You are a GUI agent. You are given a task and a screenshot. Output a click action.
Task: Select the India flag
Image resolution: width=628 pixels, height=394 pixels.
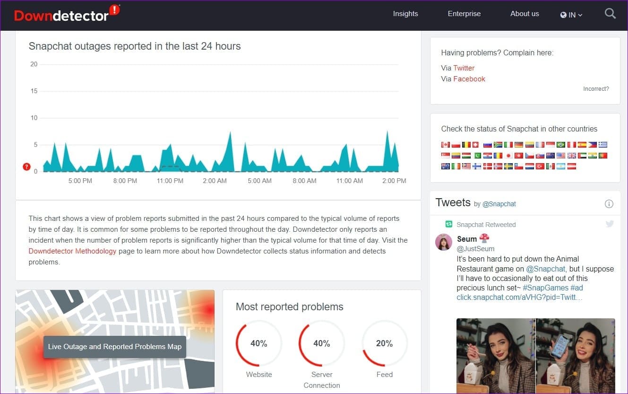click(x=592, y=156)
